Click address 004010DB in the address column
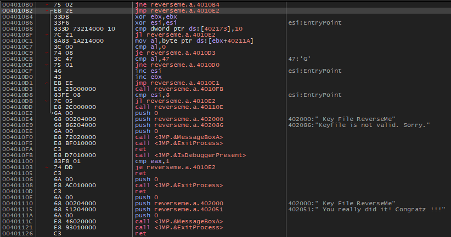This screenshot has width=451, height=237. pyautogui.click(x=18, y=101)
